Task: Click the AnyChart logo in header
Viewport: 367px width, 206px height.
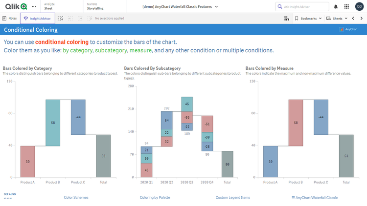Action: coord(348,29)
